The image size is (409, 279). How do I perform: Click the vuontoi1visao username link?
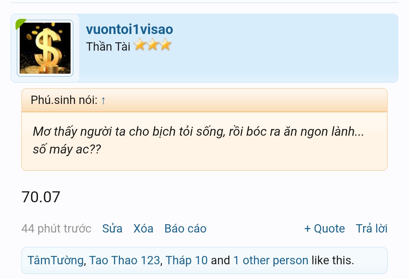130,29
